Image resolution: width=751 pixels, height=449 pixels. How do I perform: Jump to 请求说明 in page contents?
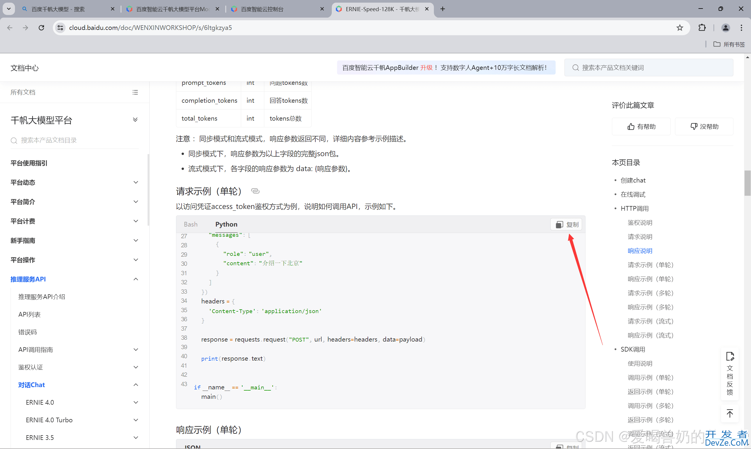(x=640, y=237)
